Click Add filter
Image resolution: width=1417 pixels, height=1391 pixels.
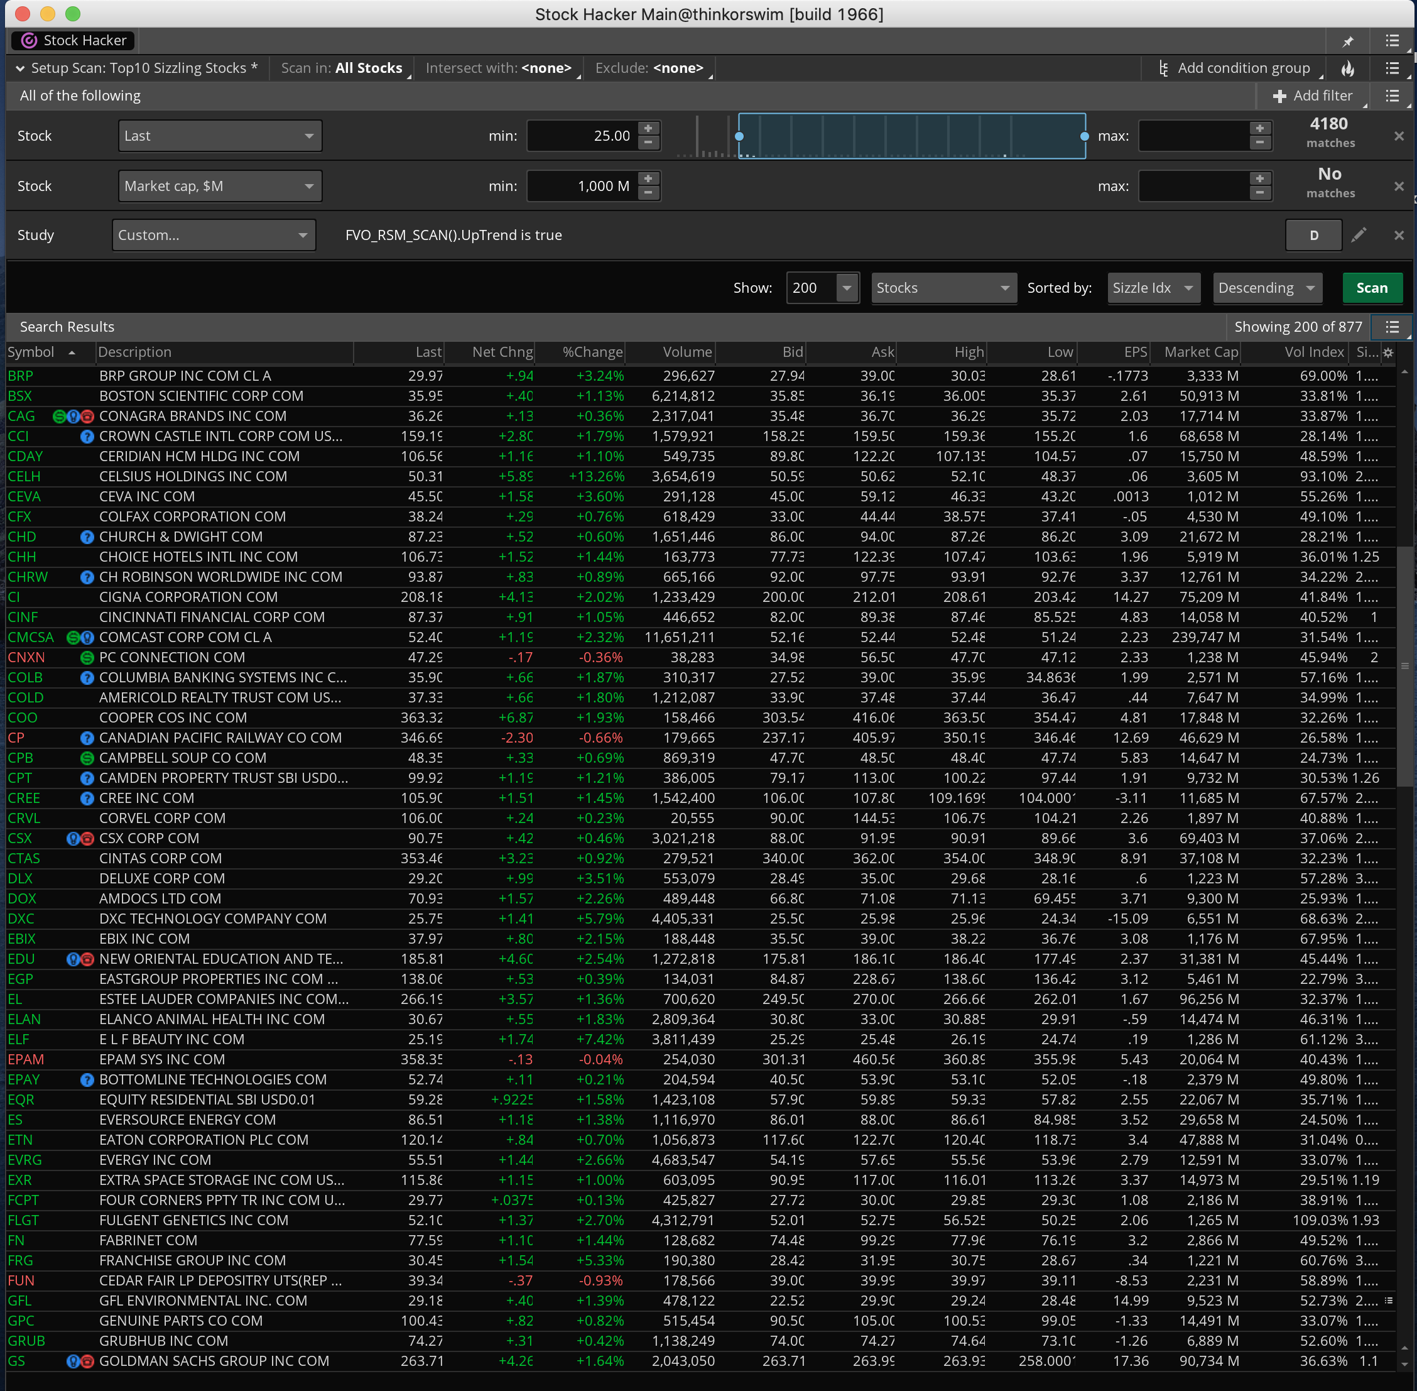pyautogui.click(x=1313, y=95)
